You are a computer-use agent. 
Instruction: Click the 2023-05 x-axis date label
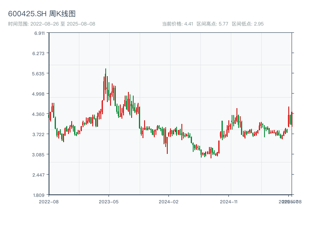109,201
